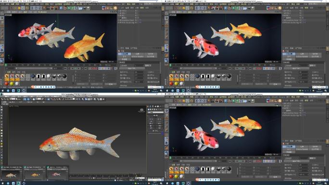This screenshot has width=329, height=185.
Task: Click Render View clapperboard icon, bottom-right Cinema 4D window
Action: 213,101
